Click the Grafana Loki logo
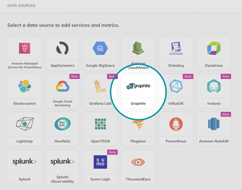 (x=100, y=86)
